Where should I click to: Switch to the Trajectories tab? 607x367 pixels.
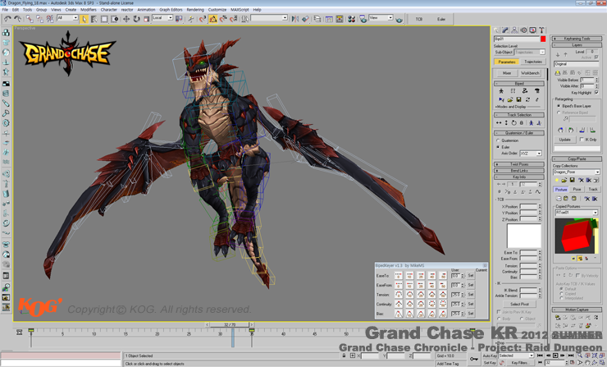[x=532, y=62]
